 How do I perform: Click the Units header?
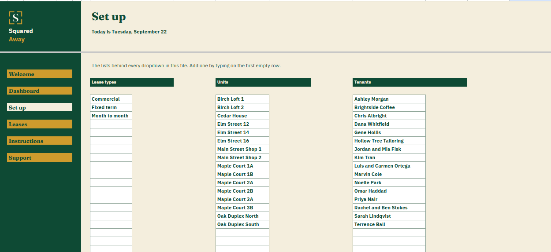coord(263,82)
